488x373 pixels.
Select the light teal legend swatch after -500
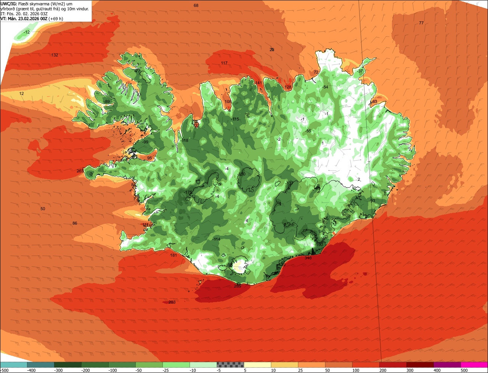click(13, 365)
